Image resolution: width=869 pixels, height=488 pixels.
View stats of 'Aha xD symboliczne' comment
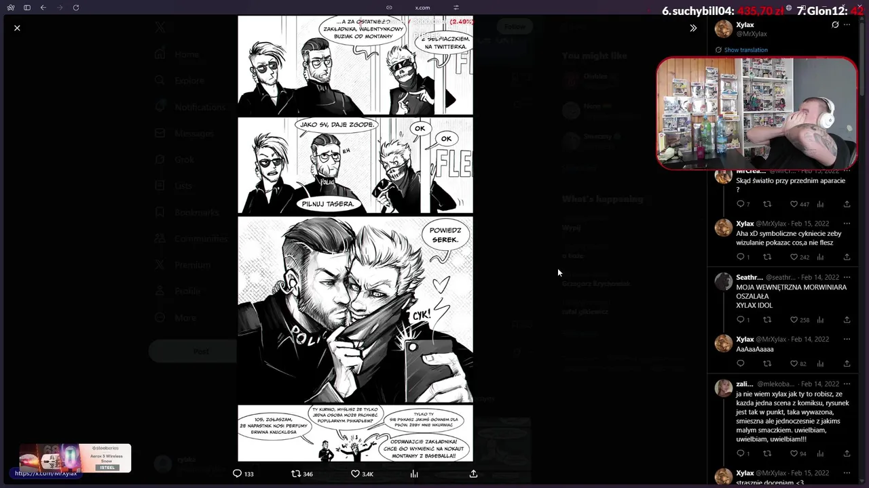820,257
